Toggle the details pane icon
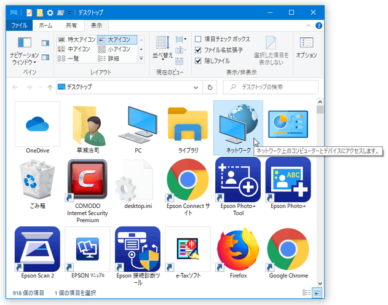388x305 pixels. tap(46, 58)
